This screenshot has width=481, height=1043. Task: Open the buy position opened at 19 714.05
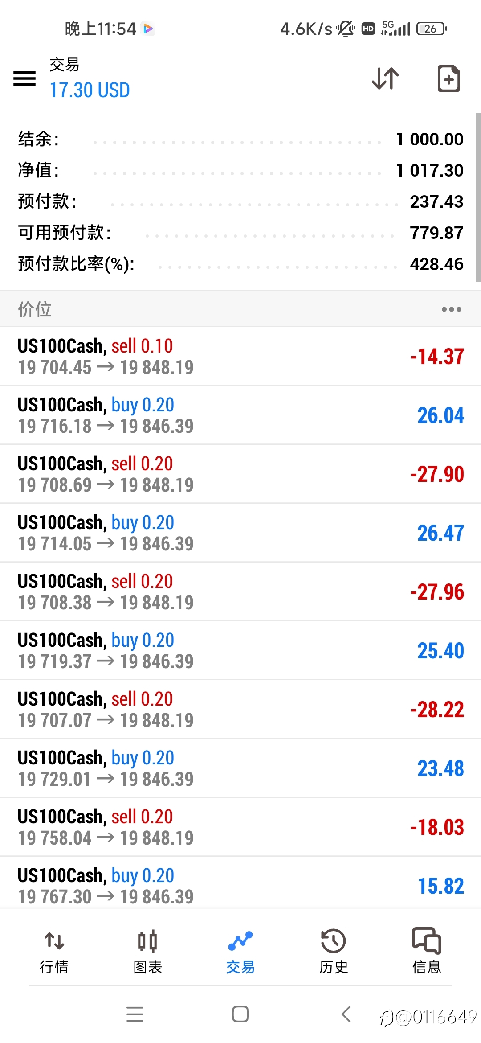tap(240, 533)
